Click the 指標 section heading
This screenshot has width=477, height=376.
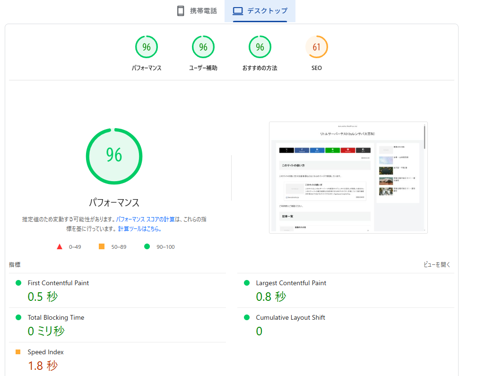[x=15, y=264]
